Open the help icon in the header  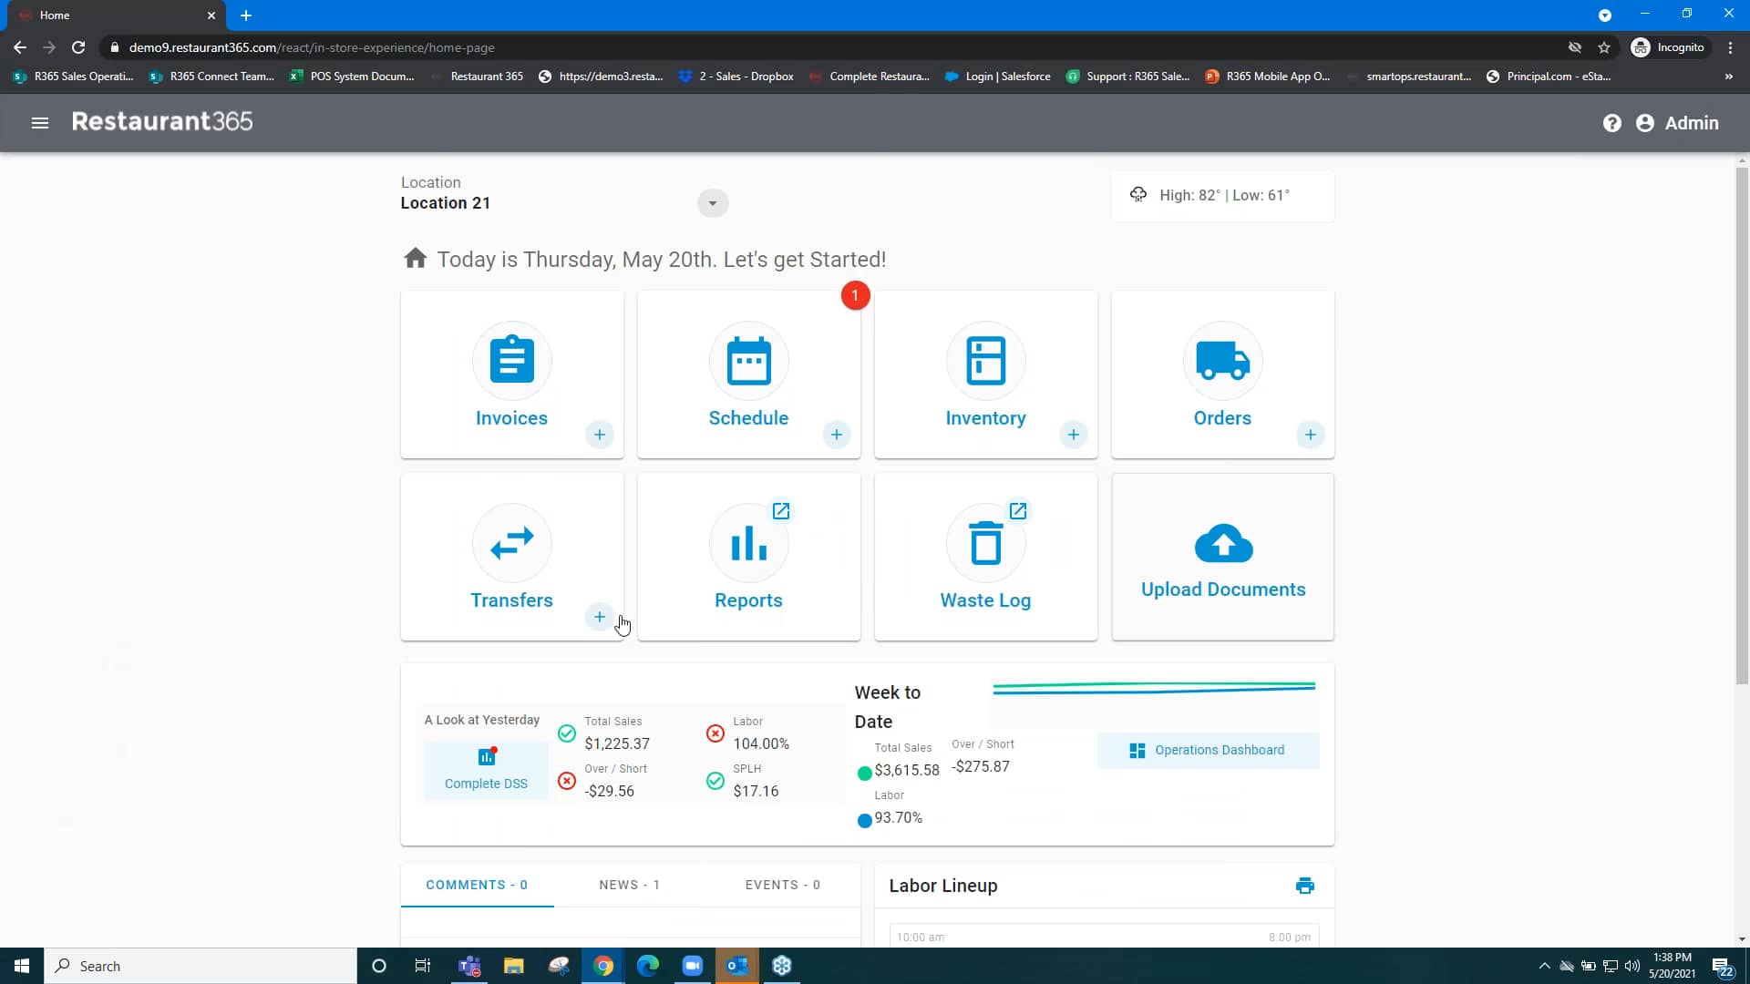(x=1612, y=123)
